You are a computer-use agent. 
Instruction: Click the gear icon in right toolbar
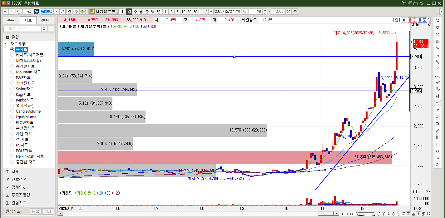point(438,27)
